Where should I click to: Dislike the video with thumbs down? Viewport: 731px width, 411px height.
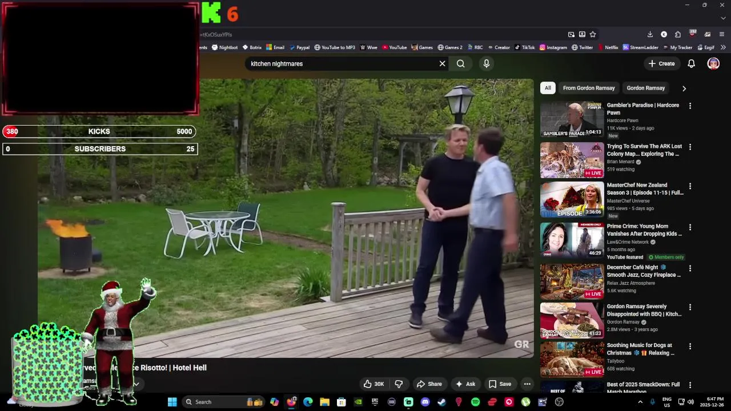point(399,384)
